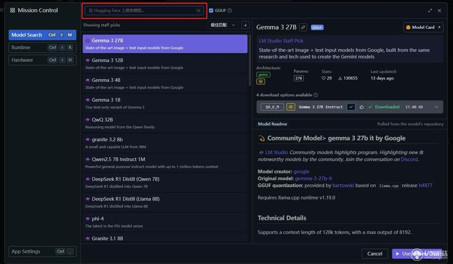This screenshot has width=453, height=264.
Task: Open the Hardware section
Action: click(42, 60)
